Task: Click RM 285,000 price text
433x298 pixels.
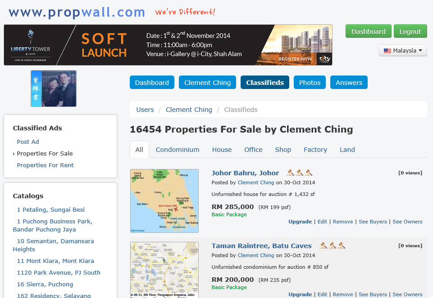Action: (x=232, y=207)
